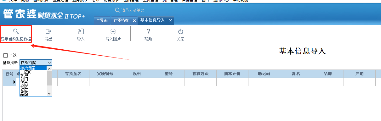Image resolution: width=381 pixels, height=121 pixels.
Task: Click the 导出 export toolbar icon
Action: point(48,31)
